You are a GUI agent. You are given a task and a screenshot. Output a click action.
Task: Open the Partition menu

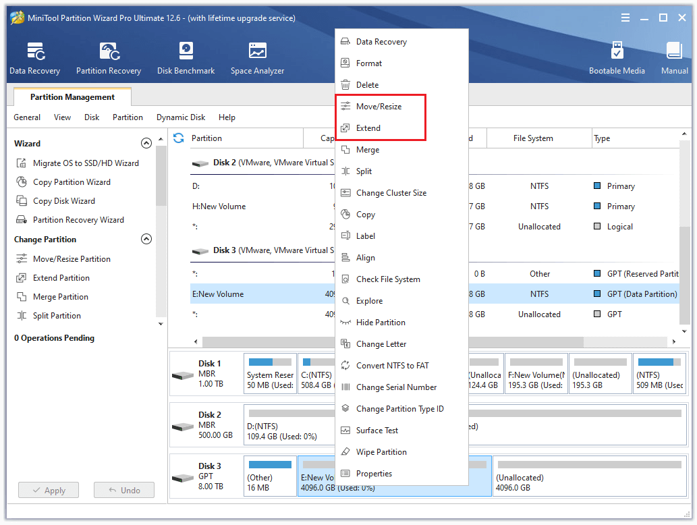click(x=128, y=117)
